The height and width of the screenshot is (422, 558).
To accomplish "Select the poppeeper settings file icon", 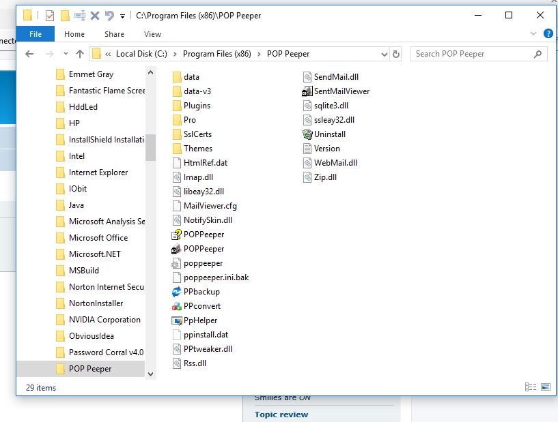I will coord(176,264).
